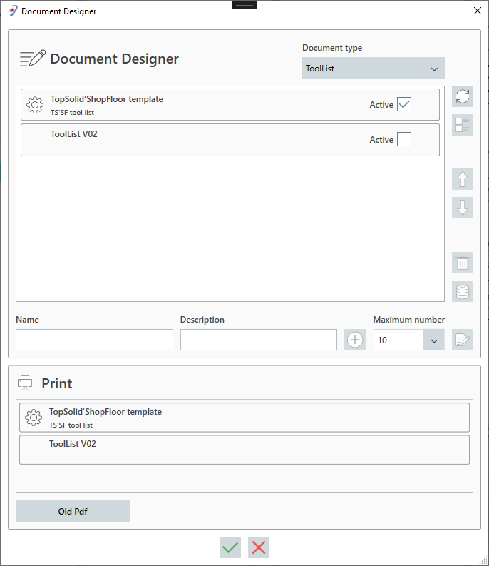Click the printer icon beside Print
This screenshot has height=566, width=489.
(x=25, y=383)
